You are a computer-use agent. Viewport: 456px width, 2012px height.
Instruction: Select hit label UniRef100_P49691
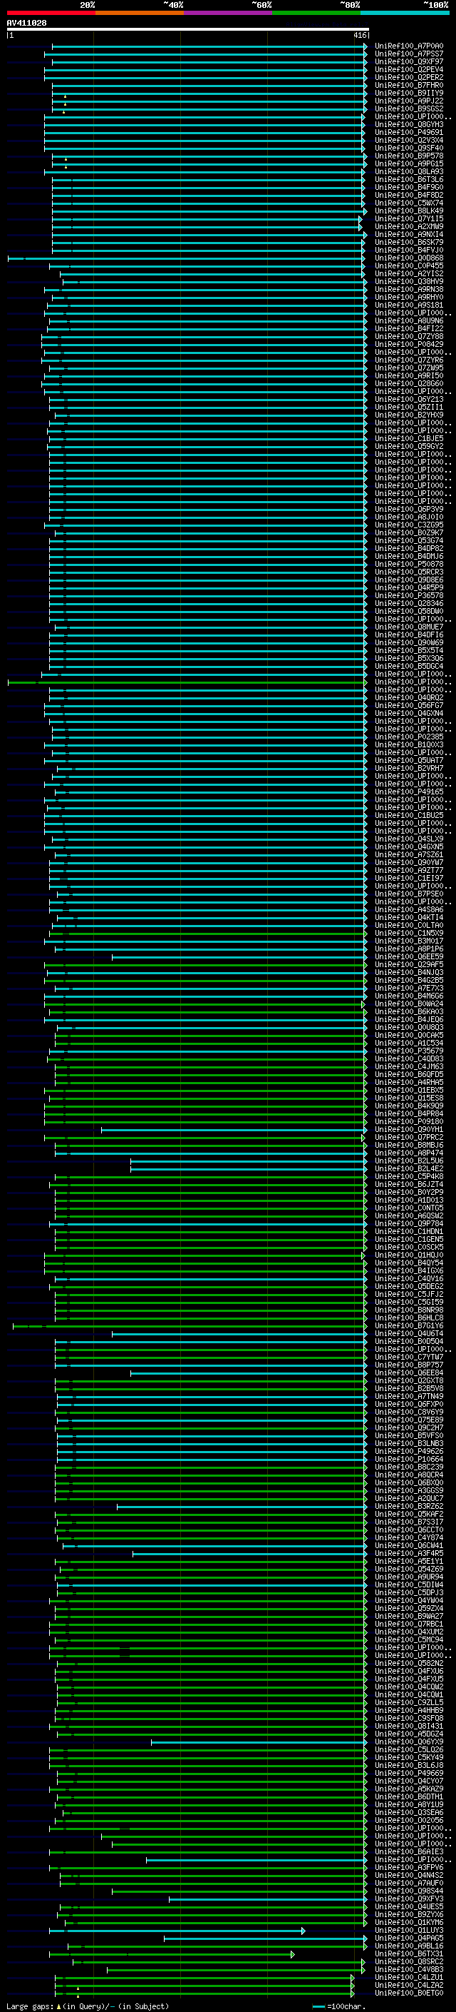coord(408,132)
